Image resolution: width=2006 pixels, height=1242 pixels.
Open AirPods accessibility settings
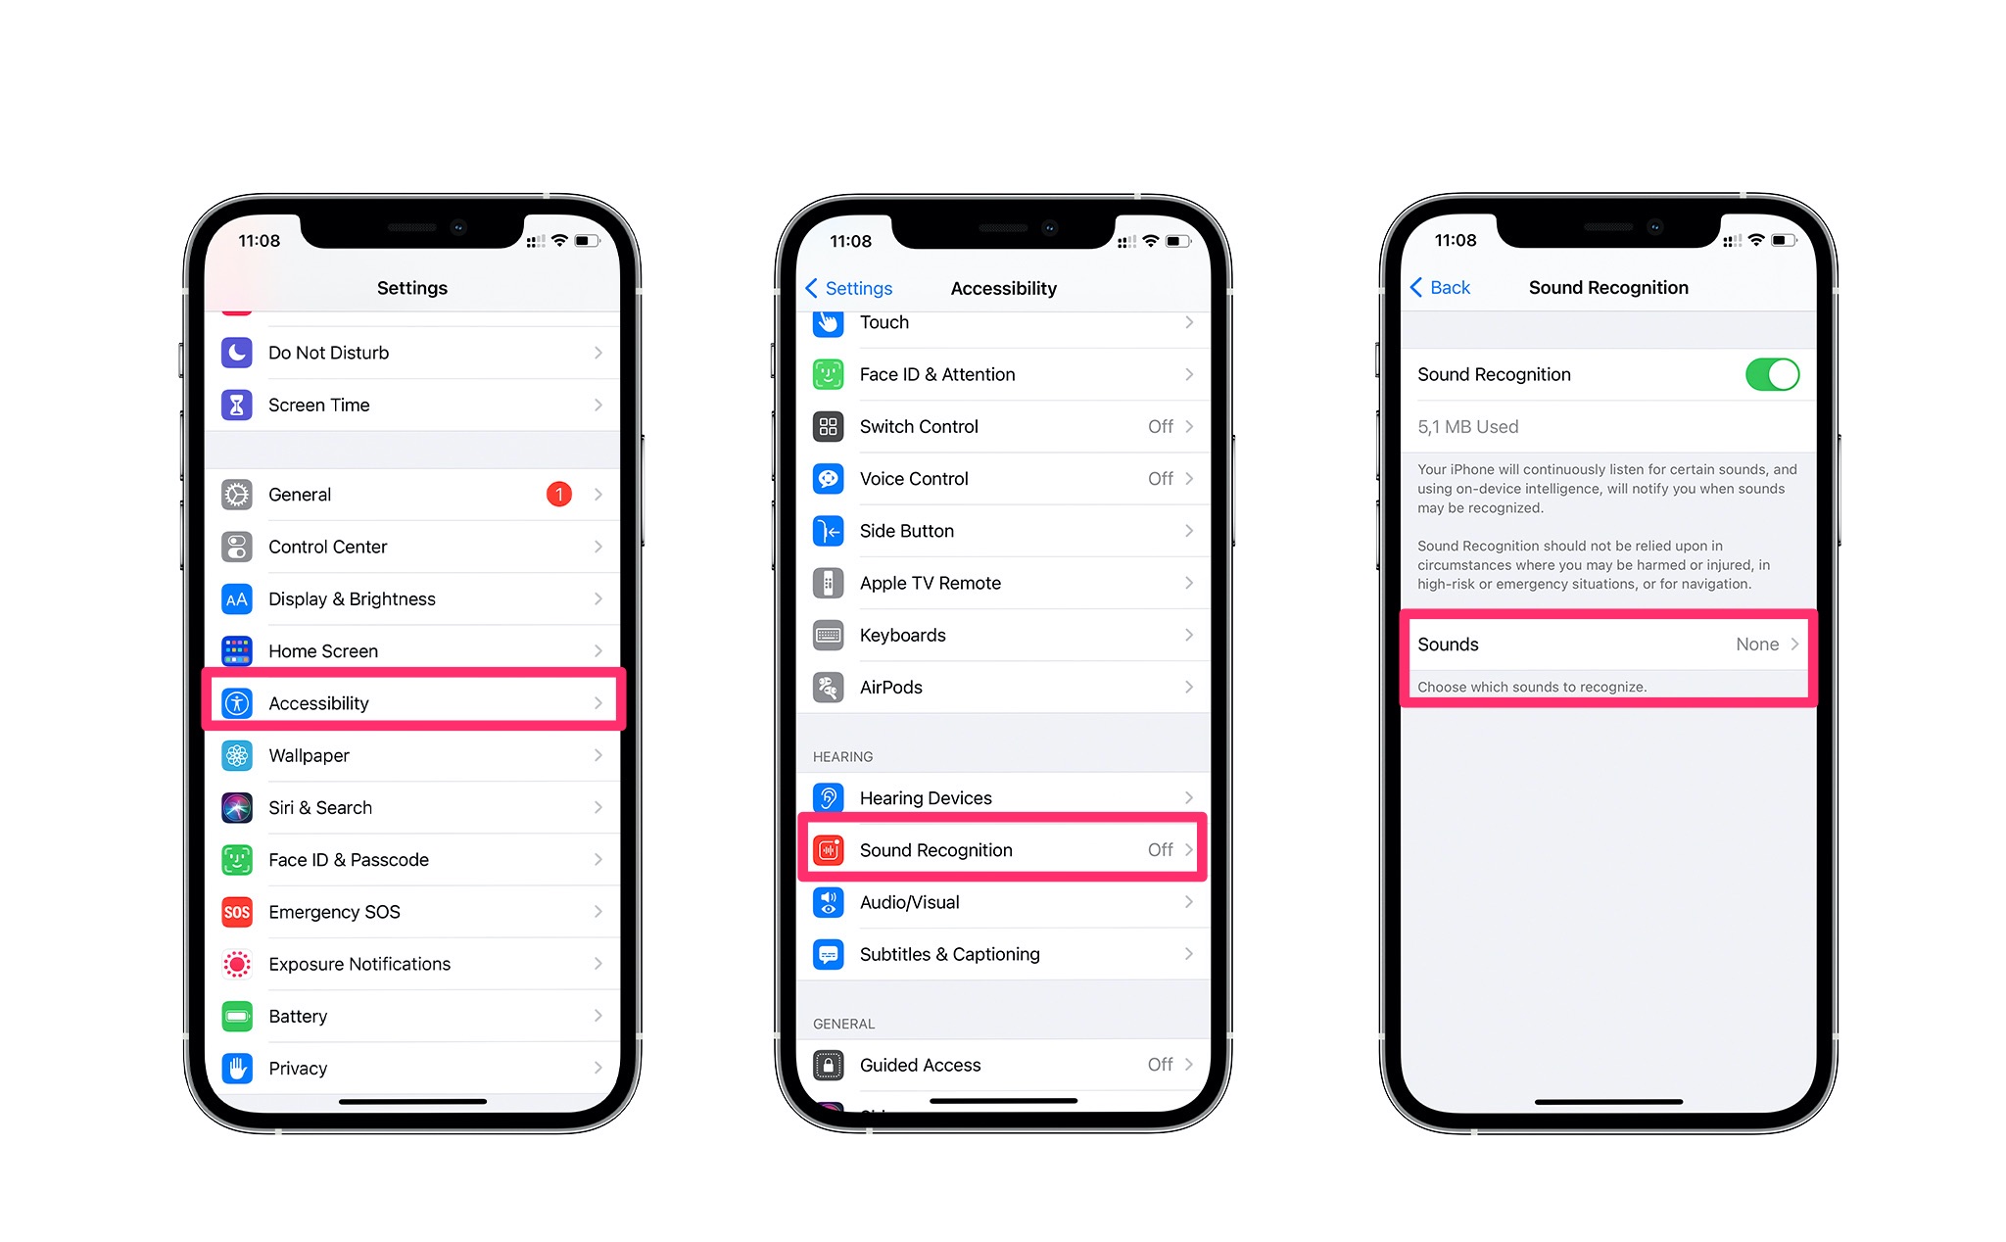(1004, 688)
